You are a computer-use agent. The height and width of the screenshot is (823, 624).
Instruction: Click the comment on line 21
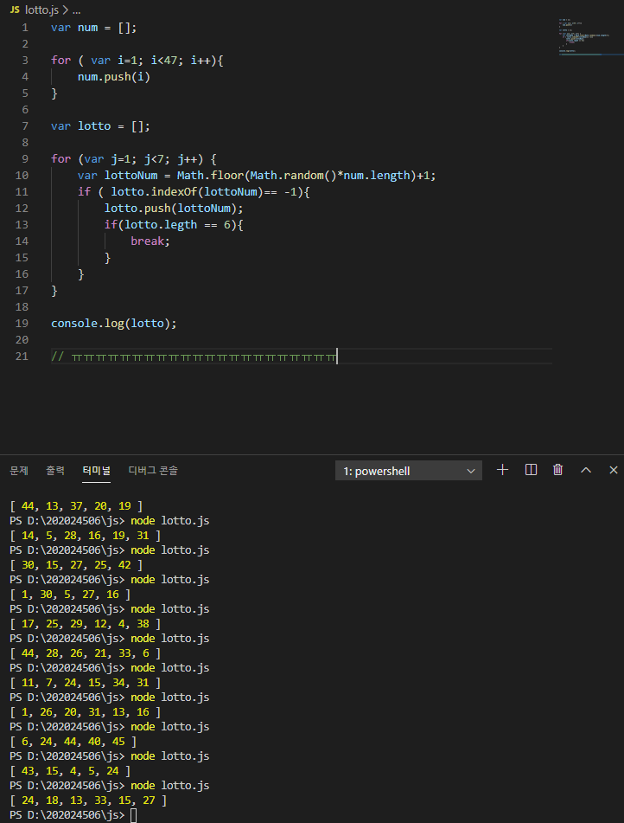pyautogui.click(x=194, y=357)
